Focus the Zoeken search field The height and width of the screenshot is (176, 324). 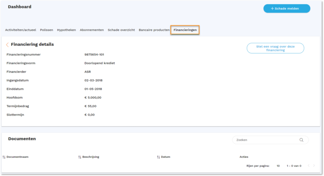tap(270, 140)
